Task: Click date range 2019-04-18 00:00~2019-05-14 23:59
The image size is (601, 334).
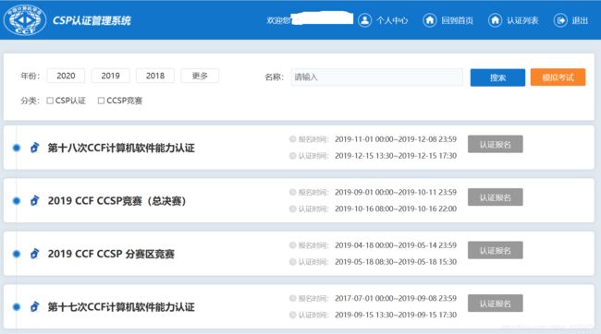Action: [396, 245]
